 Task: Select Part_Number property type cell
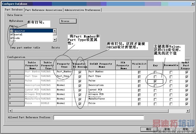[64, 72]
